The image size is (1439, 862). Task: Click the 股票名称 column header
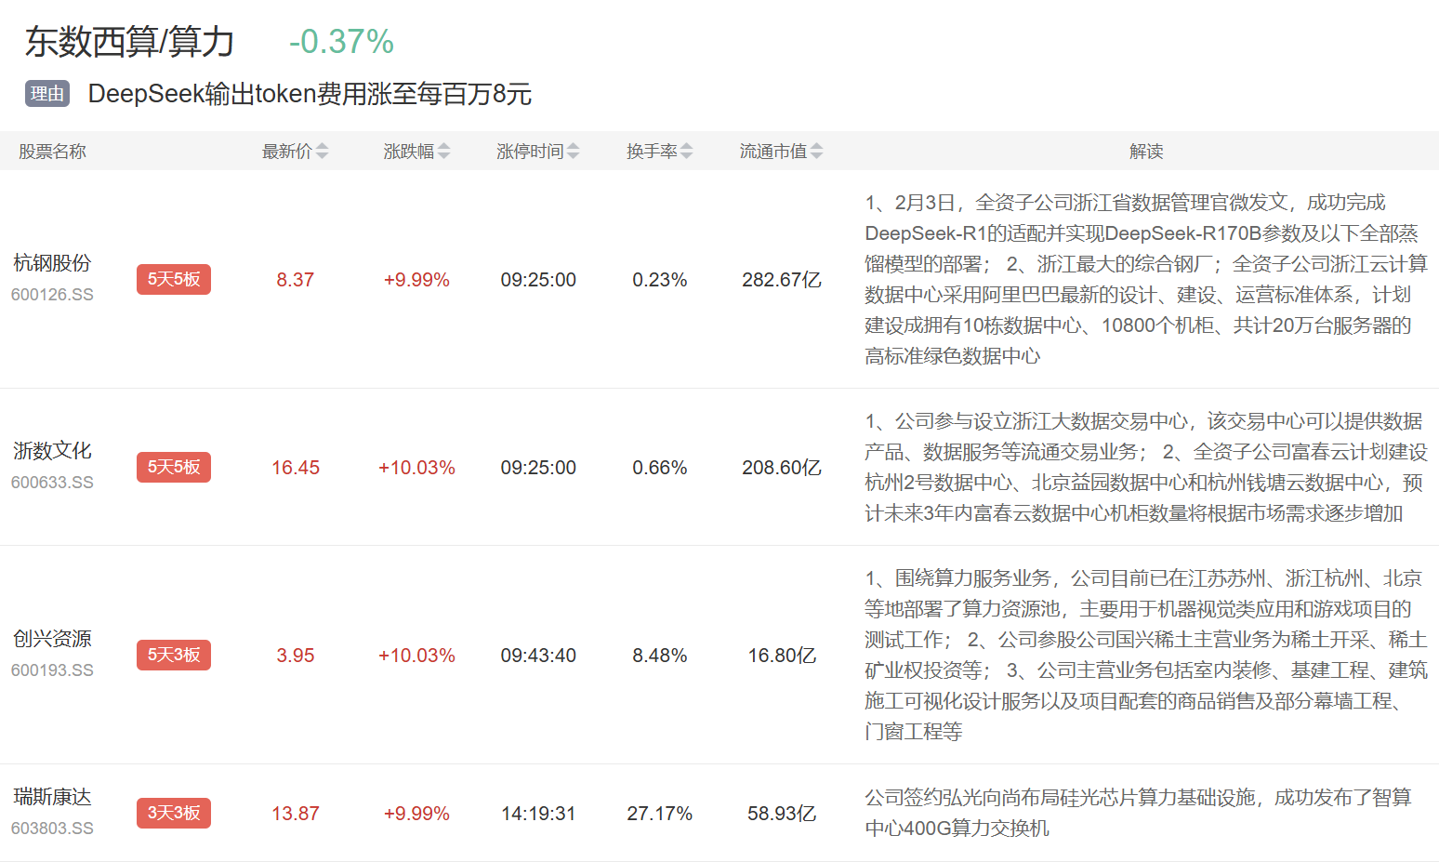coord(52,151)
